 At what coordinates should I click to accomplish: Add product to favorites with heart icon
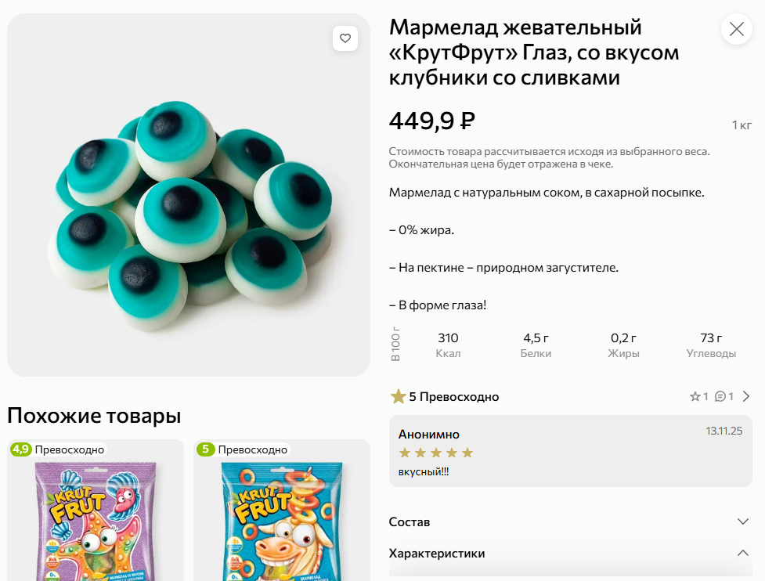(x=345, y=38)
